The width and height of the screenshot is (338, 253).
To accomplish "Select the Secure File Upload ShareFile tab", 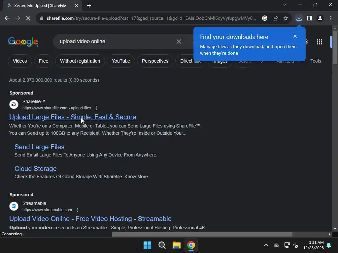I will point(40,6).
